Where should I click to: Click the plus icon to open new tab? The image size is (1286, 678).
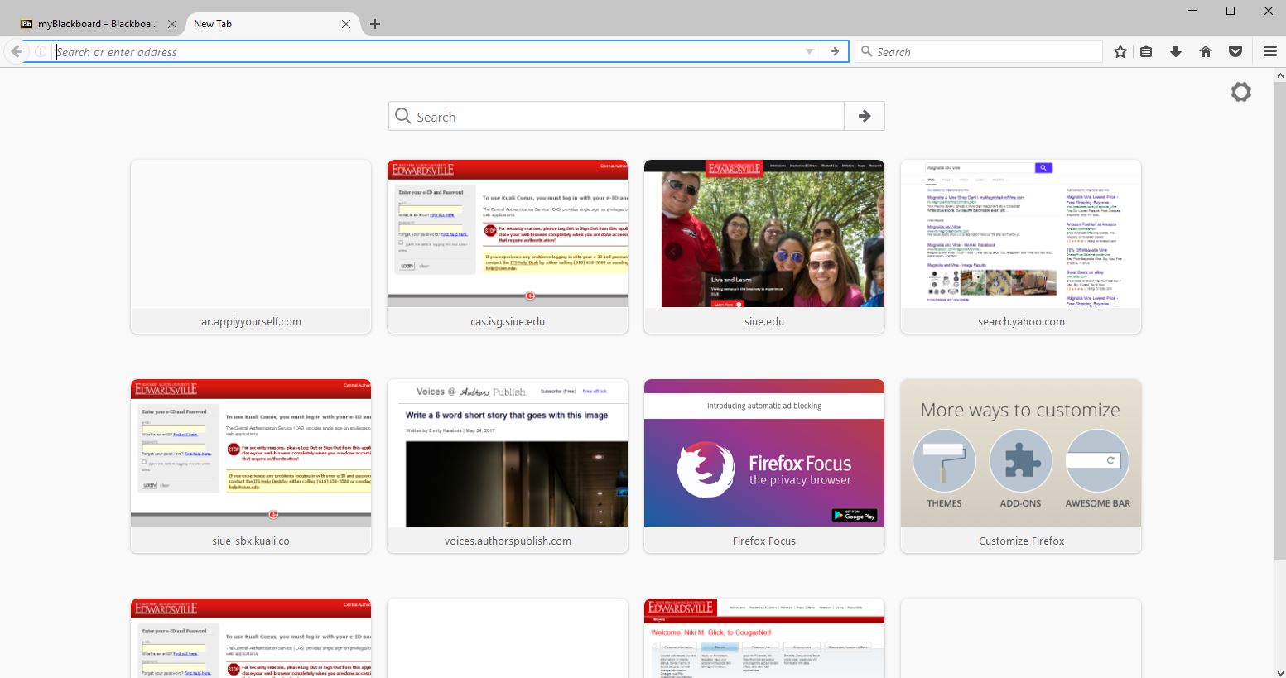tap(375, 24)
